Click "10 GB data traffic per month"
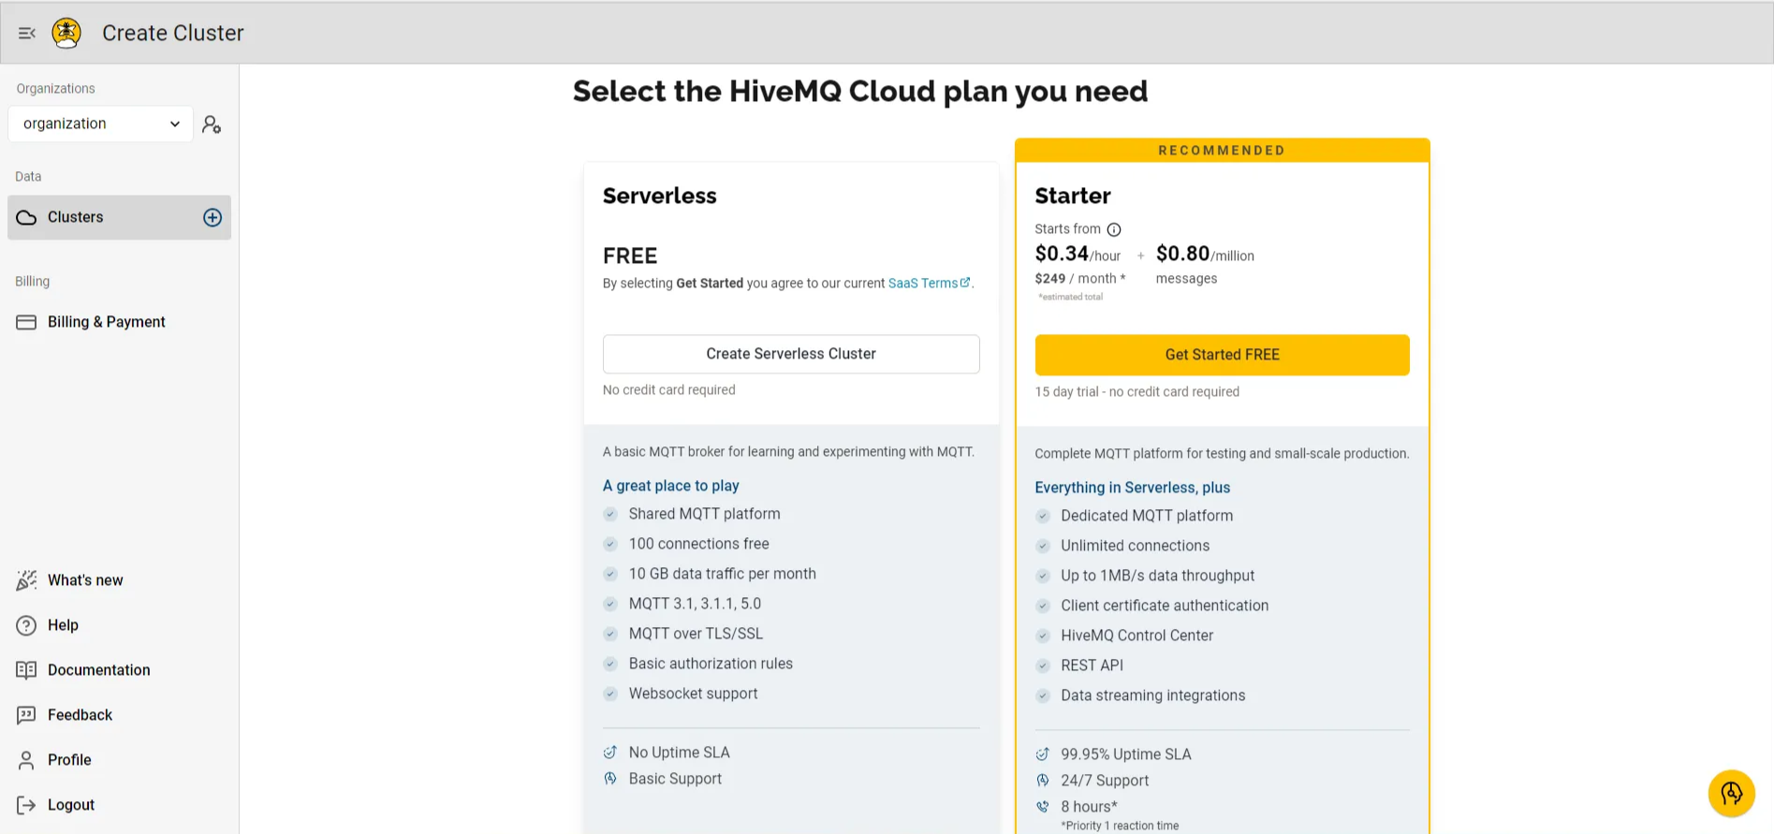 point(722,574)
